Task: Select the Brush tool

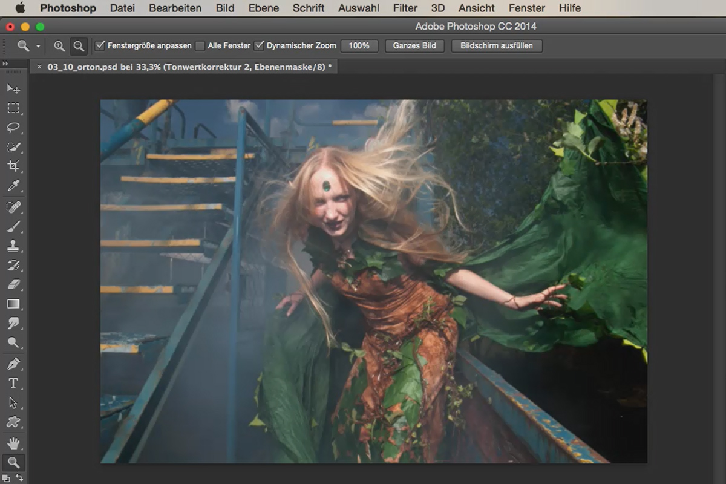Action: pyautogui.click(x=13, y=227)
